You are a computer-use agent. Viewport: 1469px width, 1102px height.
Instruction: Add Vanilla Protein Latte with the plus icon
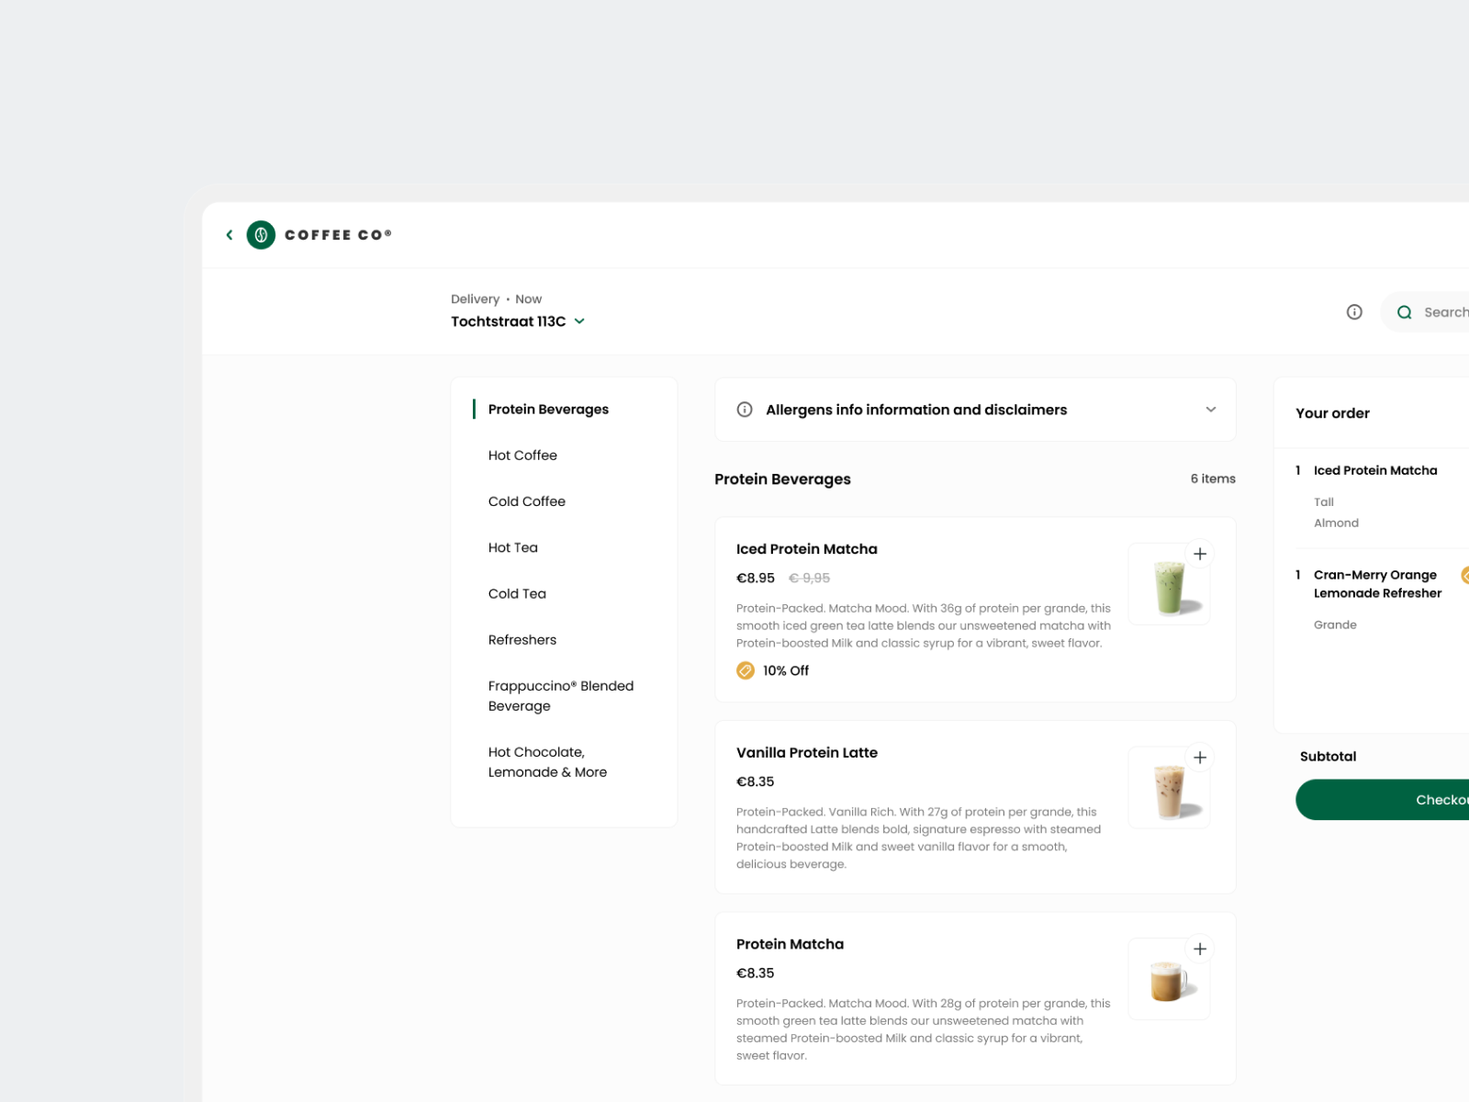(x=1200, y=757)
